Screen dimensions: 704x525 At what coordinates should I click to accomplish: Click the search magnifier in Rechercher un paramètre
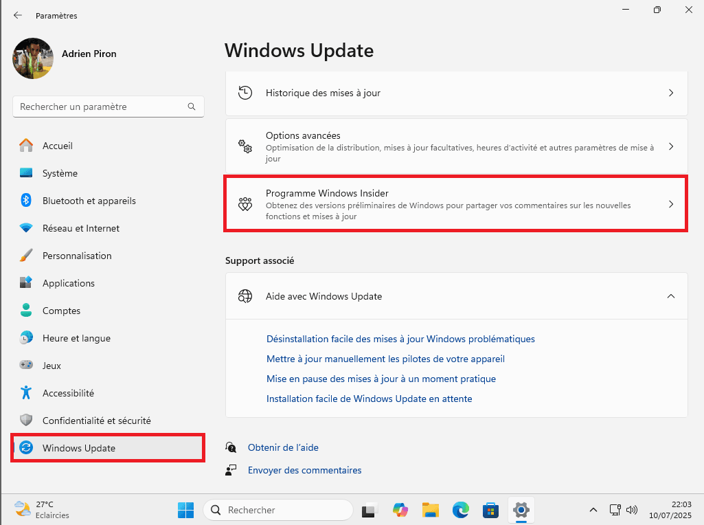point(192,107)
